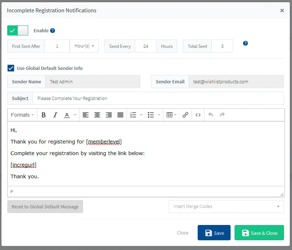The image size is (292, 250).
Task: Click the Sender Email field
Action: click(x=236, y=82)
